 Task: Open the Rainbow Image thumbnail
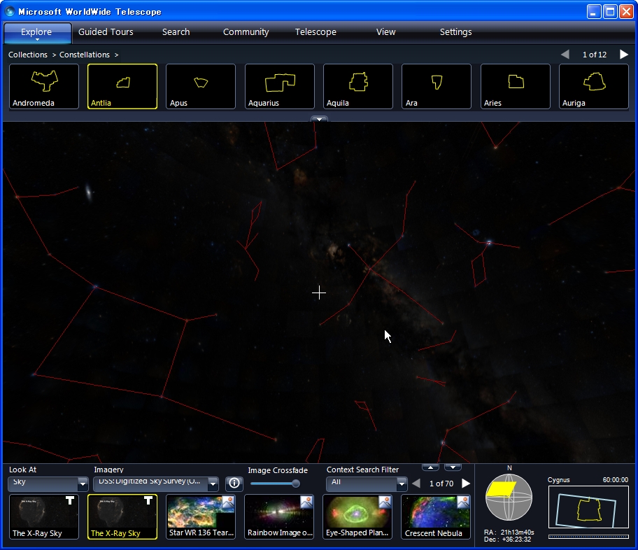coord(280,516)
